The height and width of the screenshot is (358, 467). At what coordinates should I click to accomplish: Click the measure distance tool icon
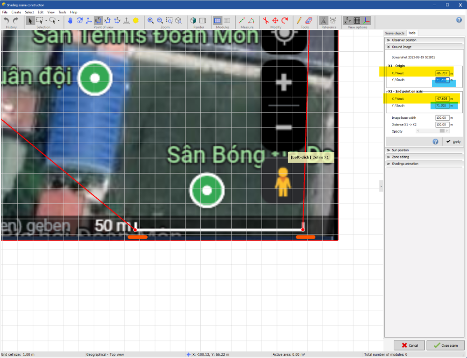[241, 21]
